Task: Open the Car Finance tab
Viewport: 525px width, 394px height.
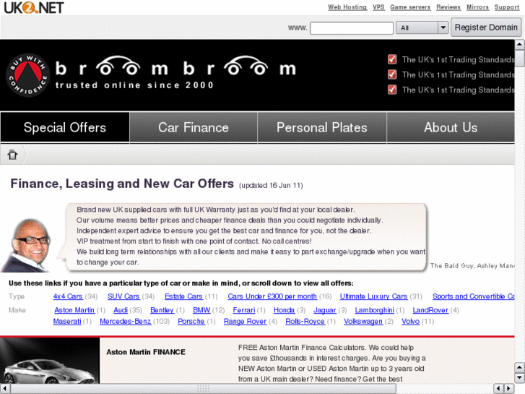Action: point(194,127)
